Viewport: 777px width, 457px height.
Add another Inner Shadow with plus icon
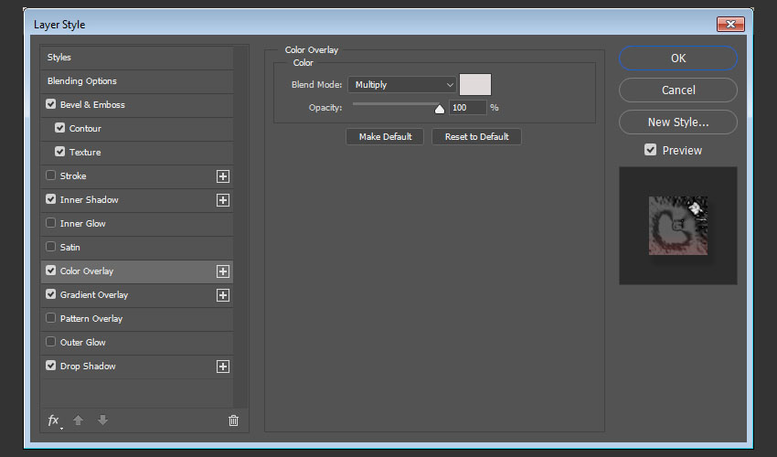[x=222, y=200]
